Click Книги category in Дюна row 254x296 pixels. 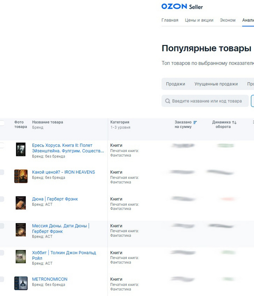click(116, 199)
